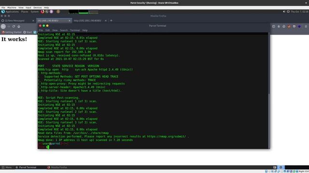Screen dimensions: 309x173
Task: Close the active 192.168.1.96:8080 tab
Action: 70,21
